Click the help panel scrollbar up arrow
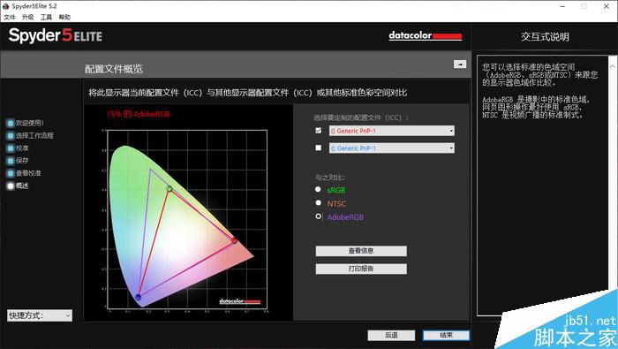 point(613,67)
